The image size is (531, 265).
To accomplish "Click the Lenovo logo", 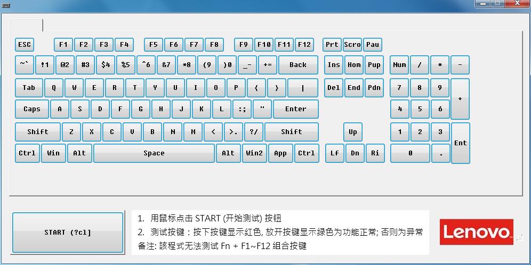I will [477, 232].
